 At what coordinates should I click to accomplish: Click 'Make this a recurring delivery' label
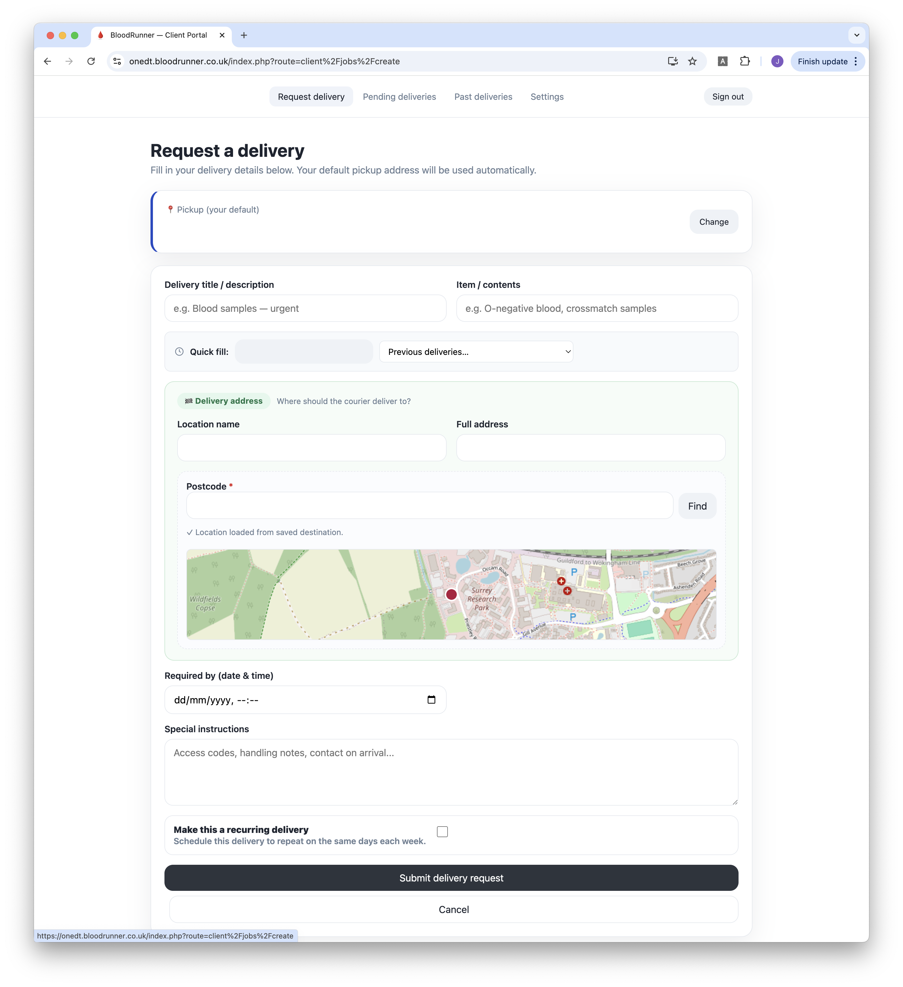click(241, 830)
